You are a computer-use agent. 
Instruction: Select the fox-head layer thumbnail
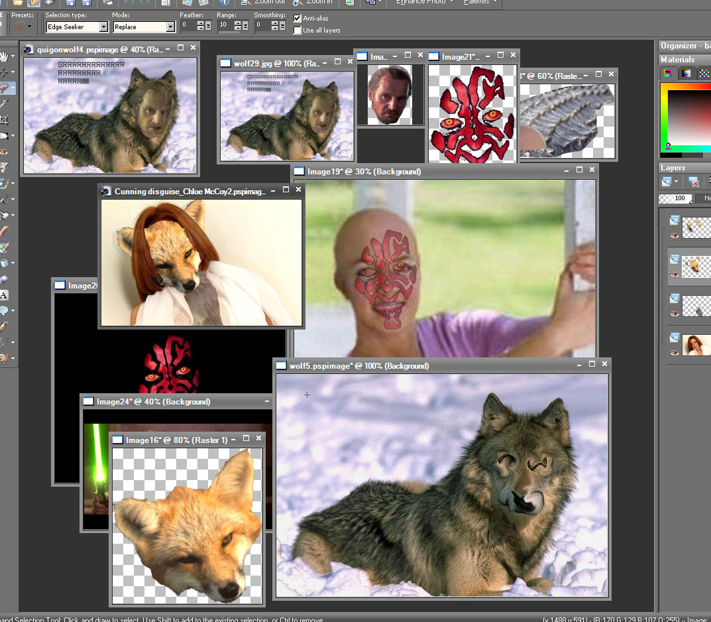[x=696, y=266]
